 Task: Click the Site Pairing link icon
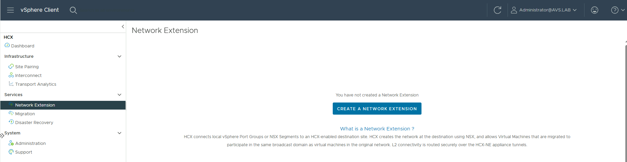tap(11, 66)
